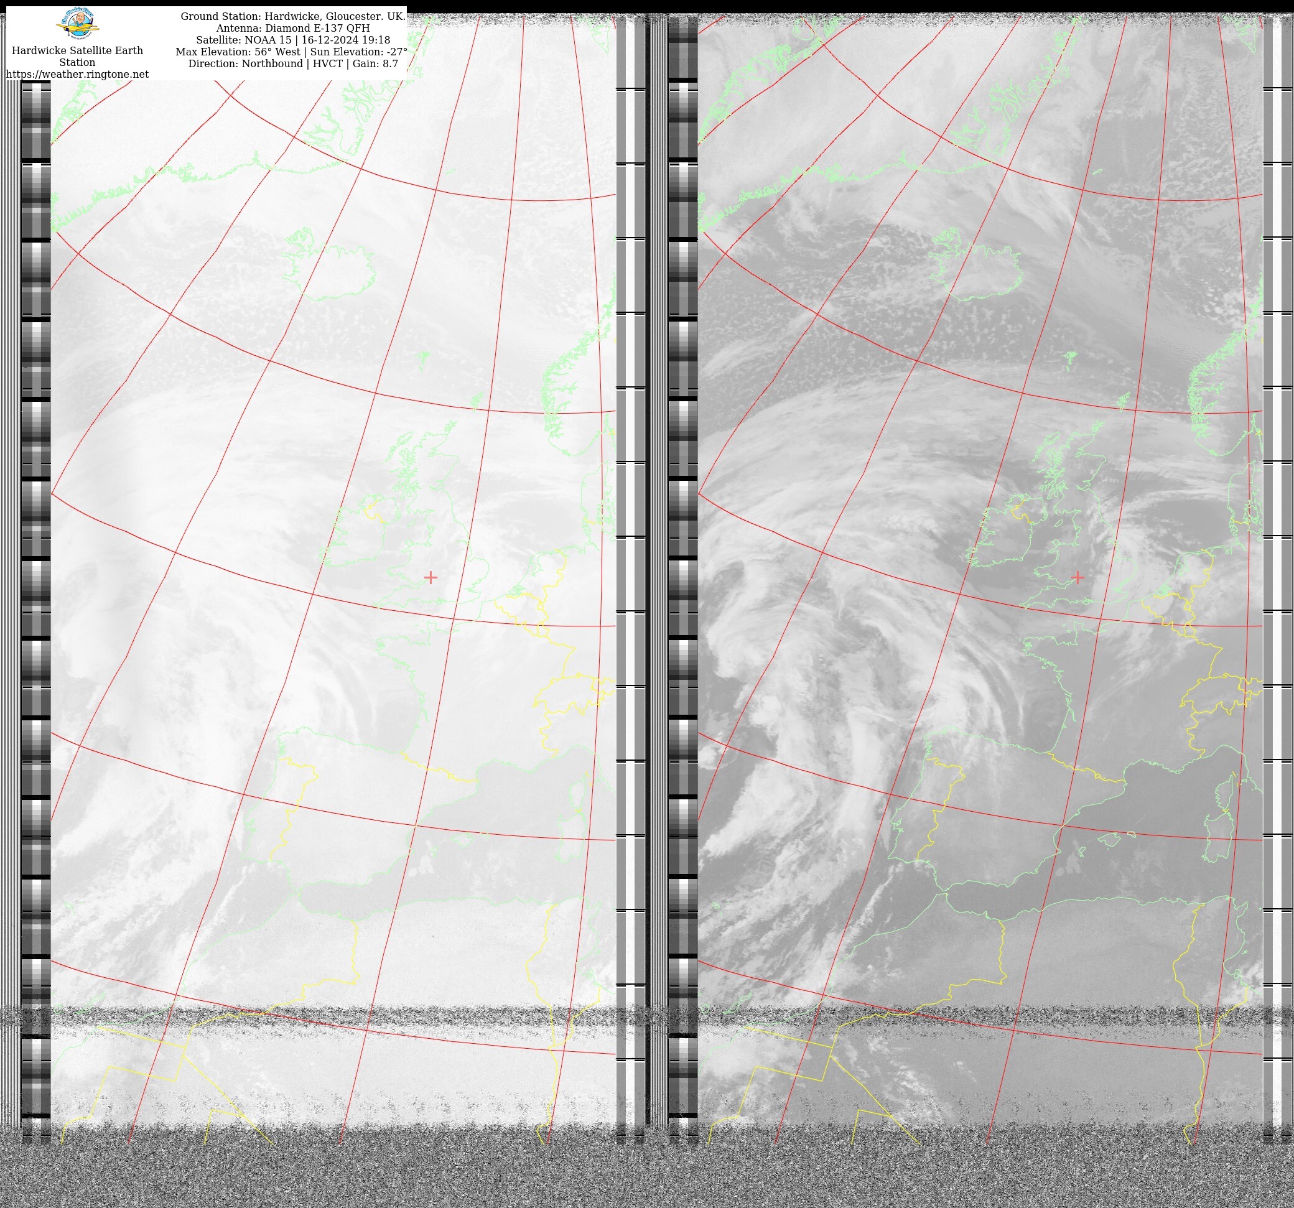Click the Antenna: Diamond E-137 QFH line
The image size is (1294, 1208).
[x=293, y=29]
